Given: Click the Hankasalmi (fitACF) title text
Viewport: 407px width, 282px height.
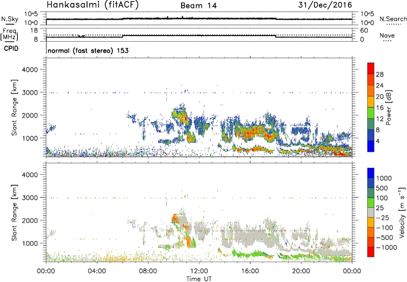Looking at the screenshot, I should (93, 5).
